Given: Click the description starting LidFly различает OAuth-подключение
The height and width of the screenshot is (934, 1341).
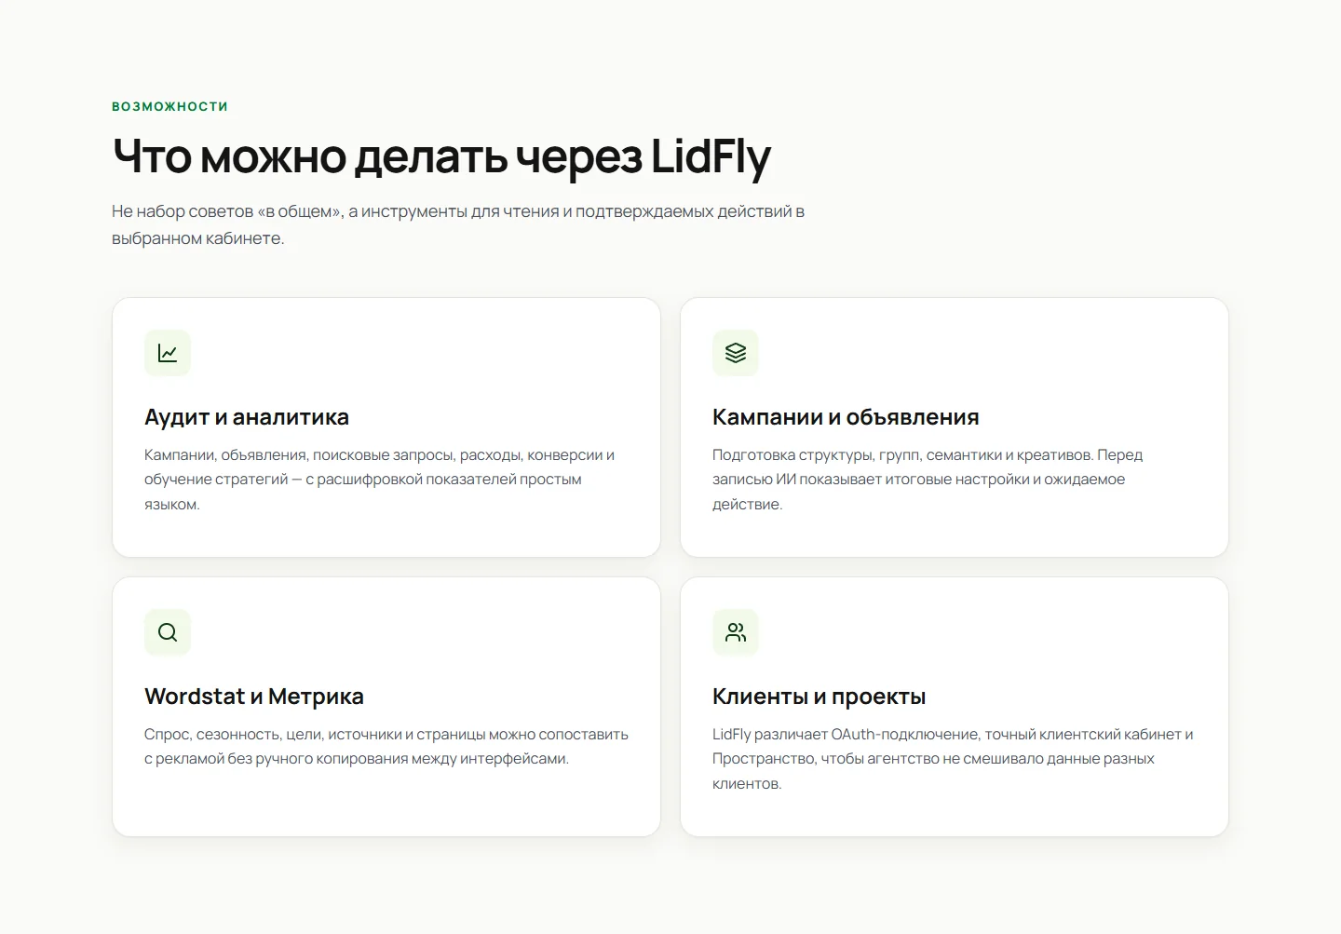Looking at the screenshot, I should (x=953, y=759).
